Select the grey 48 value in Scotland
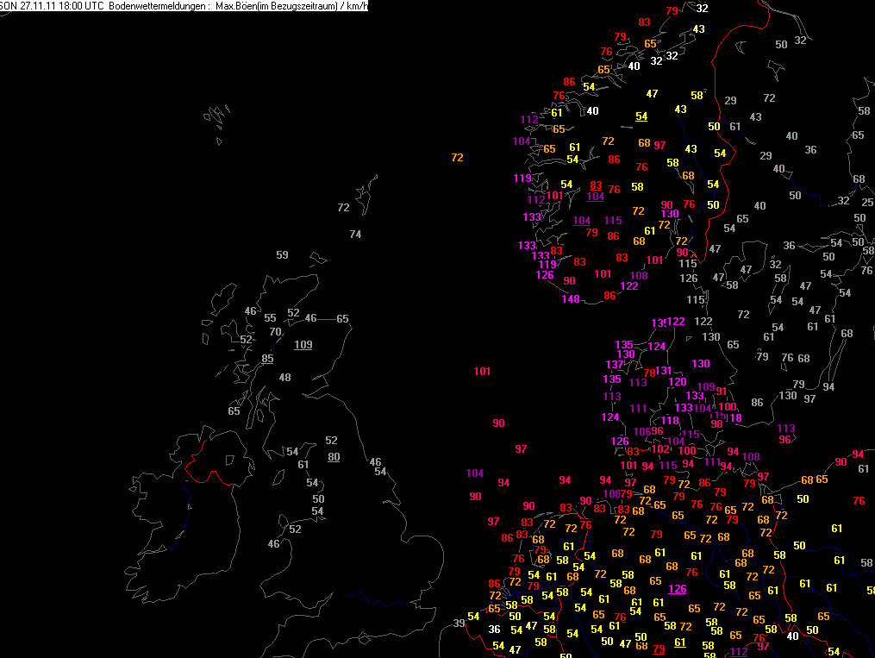Viewport: 875px width, 658px height. tap(285, 378)
